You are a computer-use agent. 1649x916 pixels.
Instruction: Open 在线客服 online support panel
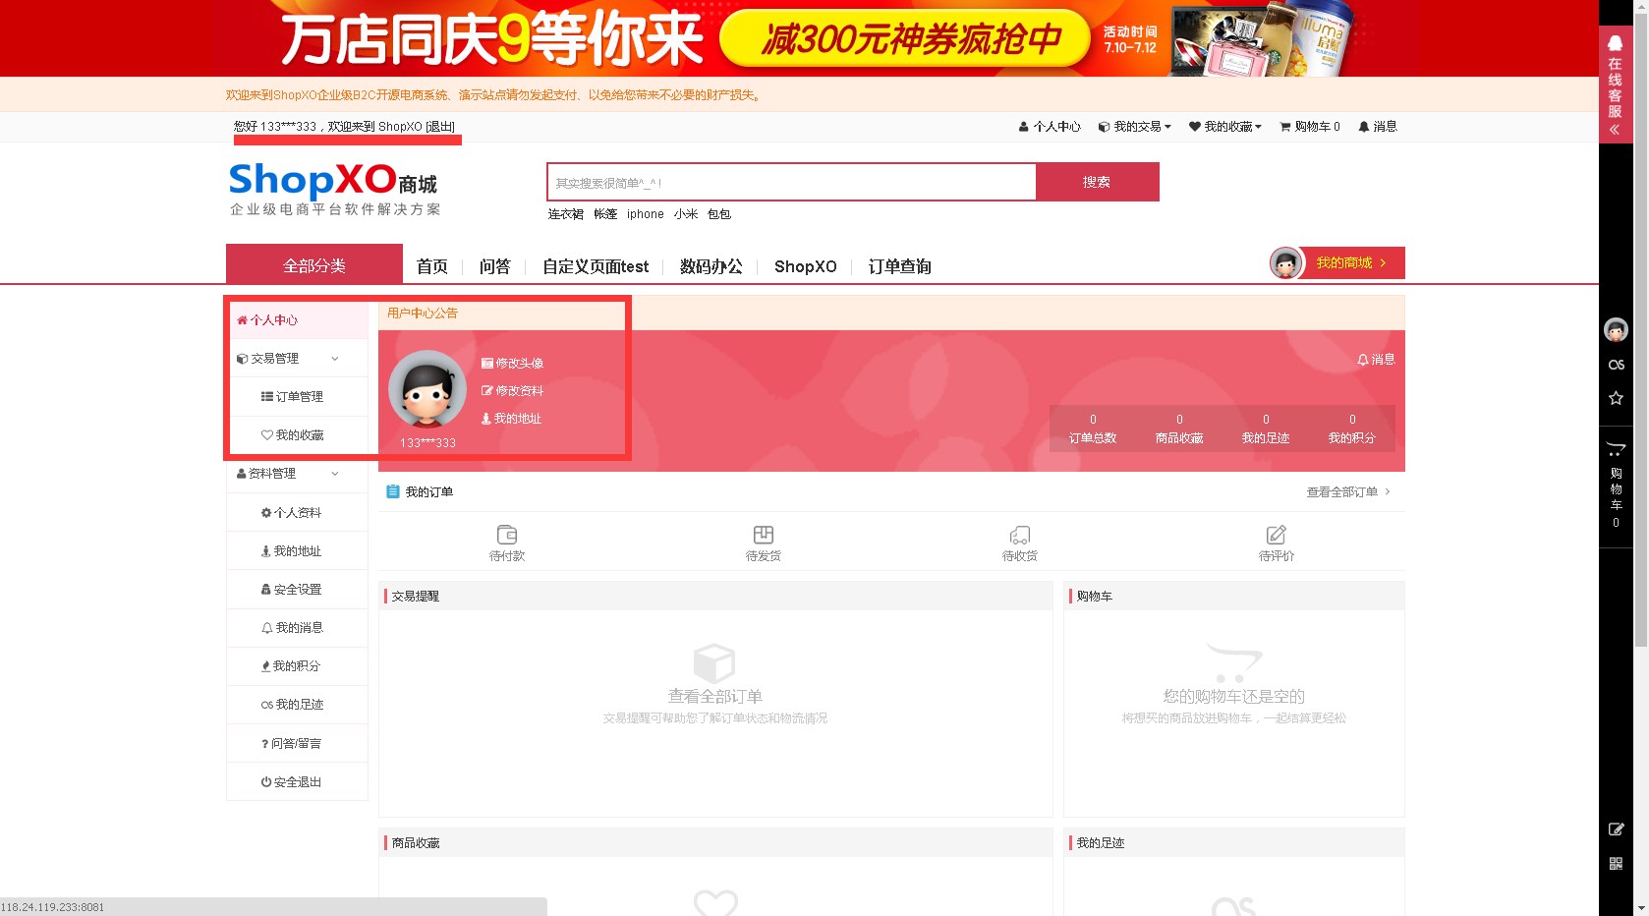[x=1615, y=85]
